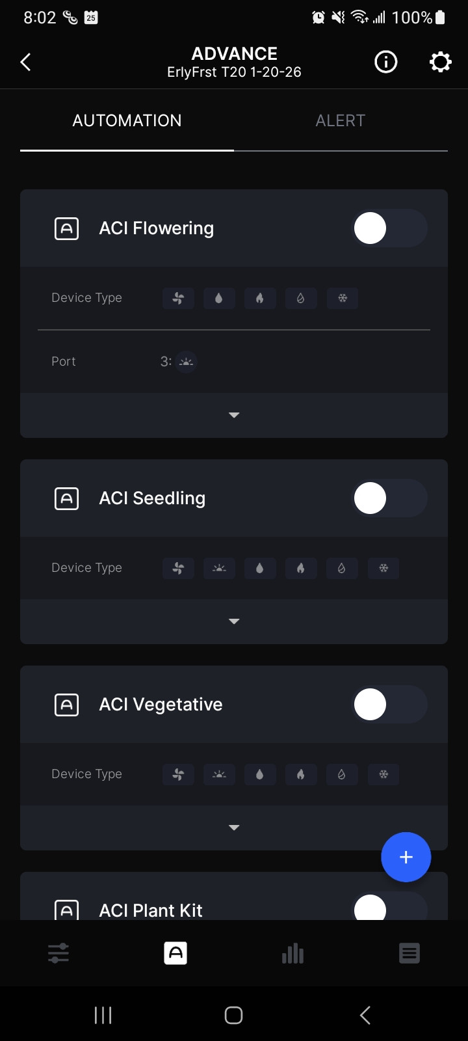This screenshot has width=468, height=1041.
Task: Enable the ACI Vegetative automation toggle
Action: [389, 705]
